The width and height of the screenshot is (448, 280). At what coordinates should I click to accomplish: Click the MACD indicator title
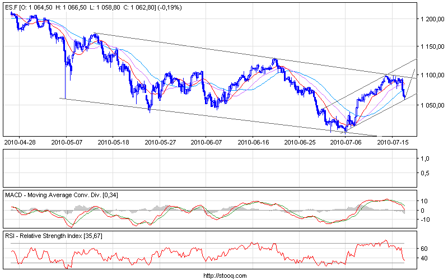pos(62,195)
